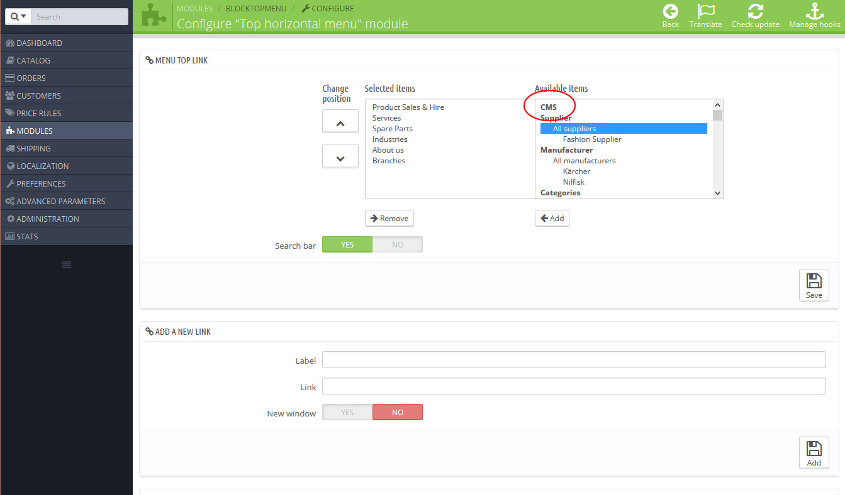Set Search bar toggle to YES
This screenshot has width=845, height=495.
347,244
